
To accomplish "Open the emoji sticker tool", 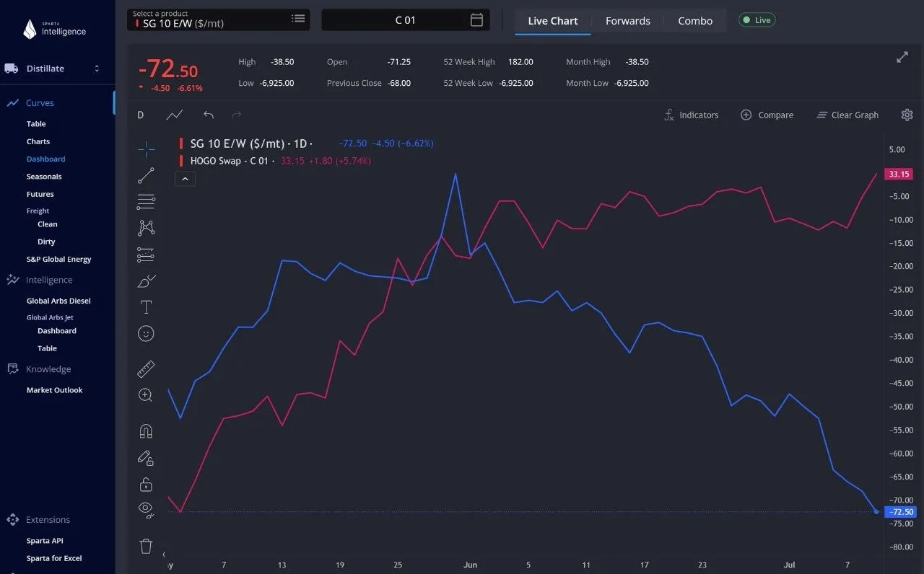I will 146,334.
